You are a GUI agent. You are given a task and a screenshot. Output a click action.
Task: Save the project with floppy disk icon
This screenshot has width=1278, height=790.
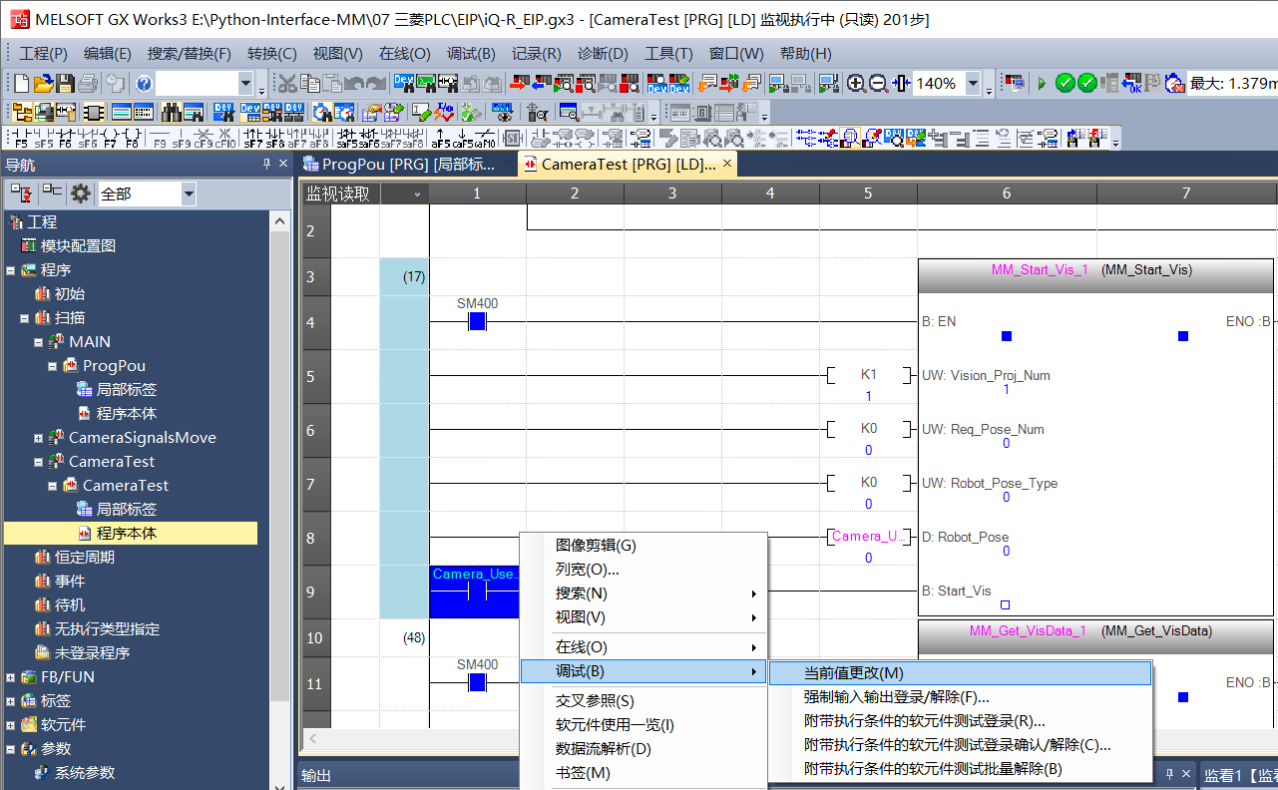coord(65,84)
